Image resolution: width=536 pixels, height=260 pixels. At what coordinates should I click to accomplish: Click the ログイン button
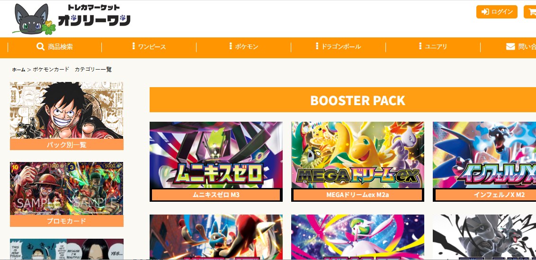(x=497, y=12)
